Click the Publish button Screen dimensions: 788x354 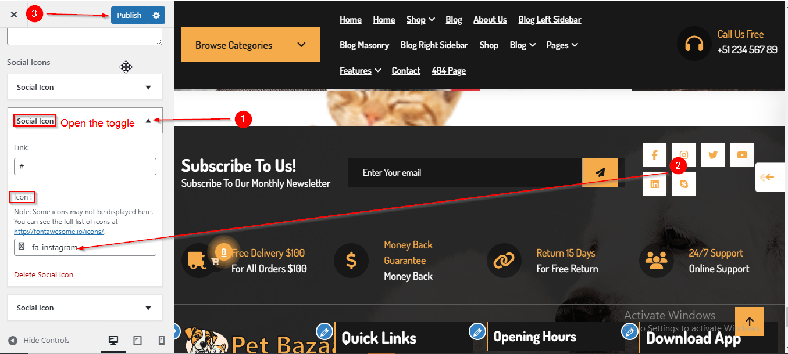point(129,15)
